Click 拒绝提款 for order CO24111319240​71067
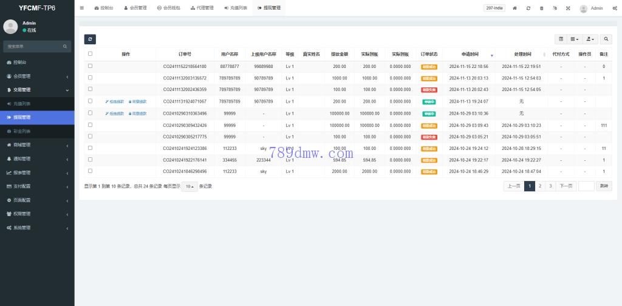The image size is (622, 306). pyautogui.click(x=115, y=101)
